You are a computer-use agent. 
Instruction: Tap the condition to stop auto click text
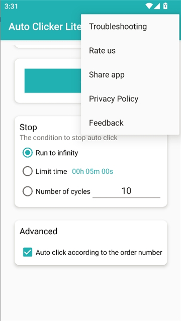click(68, 138)
